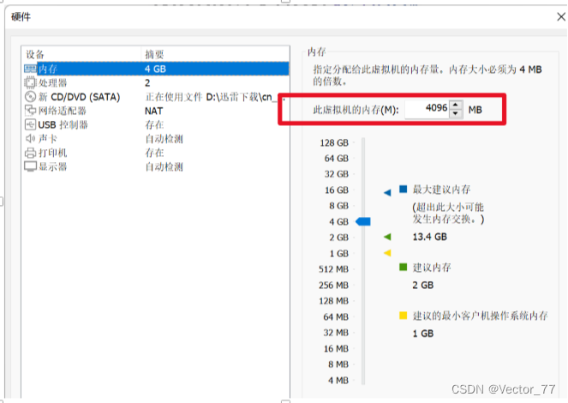Select the 网络适配器 device row
Screen dimensions: 568x403
click(156, 111)
